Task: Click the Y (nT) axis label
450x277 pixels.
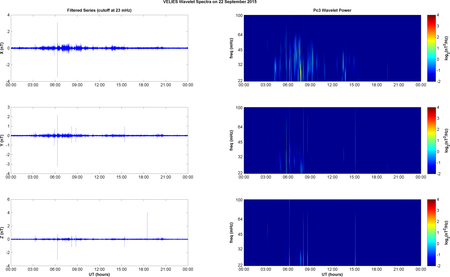Action: pos(3,140)
